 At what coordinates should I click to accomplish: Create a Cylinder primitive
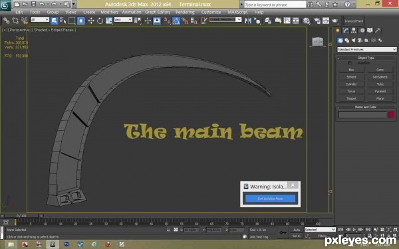pyautogui.click(x=351, y=84)
